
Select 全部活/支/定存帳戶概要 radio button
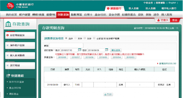point(94,38)
